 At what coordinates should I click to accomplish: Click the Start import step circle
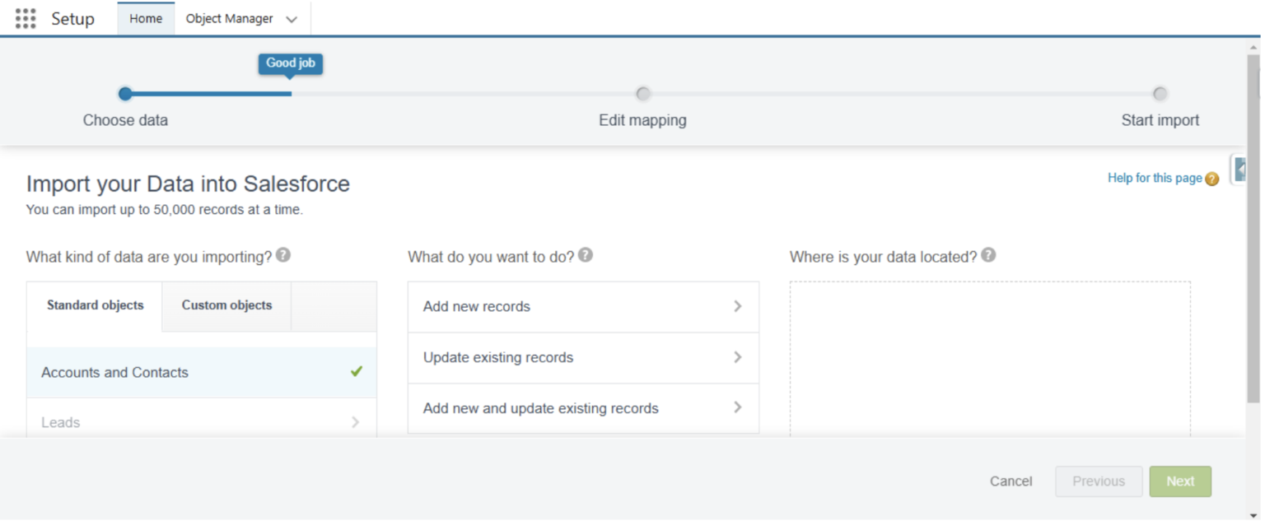coord(1160,94)
